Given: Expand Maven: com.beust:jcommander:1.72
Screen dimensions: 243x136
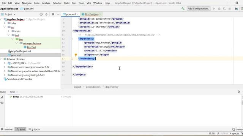Looking at the screenshot, I should click(x=5, y=67).
